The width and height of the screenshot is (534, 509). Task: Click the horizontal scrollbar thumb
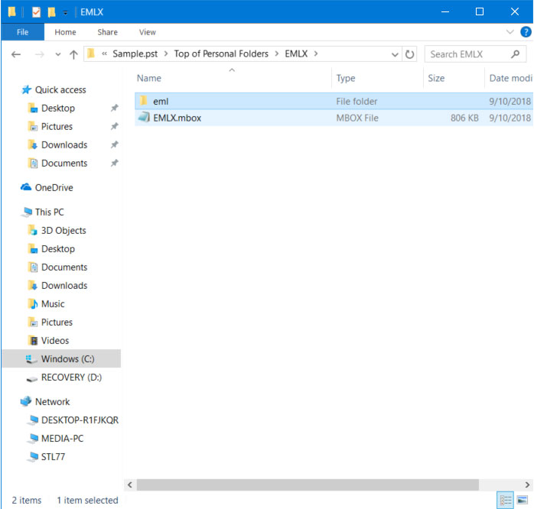[308, 485]
